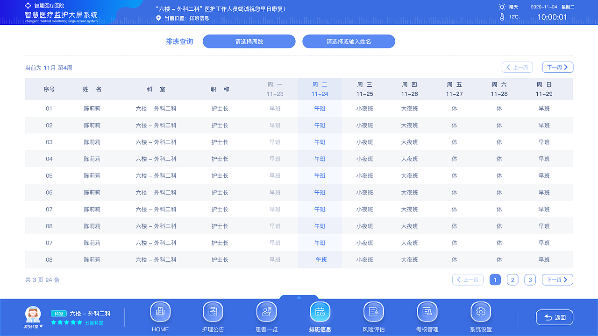Open the 请选择或输入姓名 name selector
Image resolution: width=598 pixels, height=336 pixels.
tap(349, 42)
